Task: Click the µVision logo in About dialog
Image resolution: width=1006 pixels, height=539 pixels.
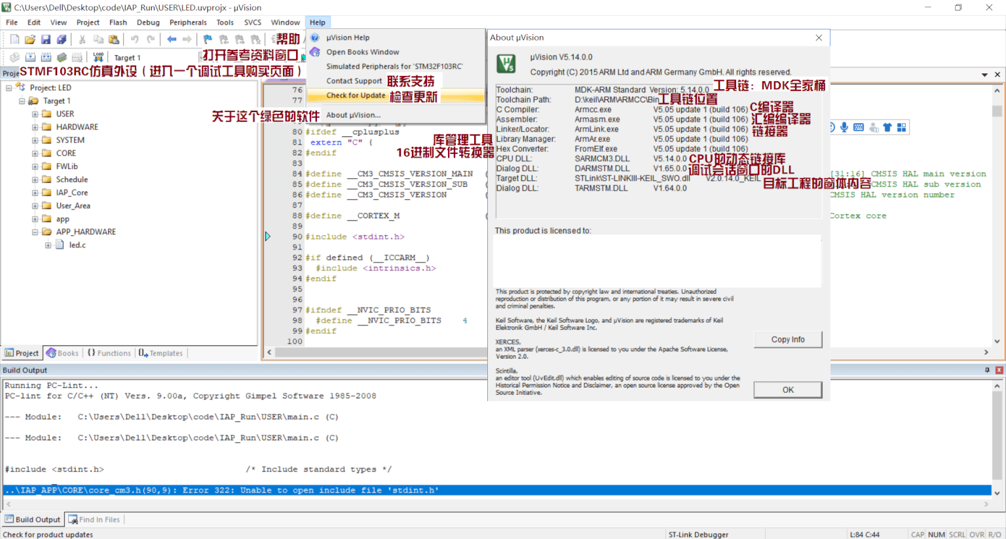Action: click(x=506, y=64)
